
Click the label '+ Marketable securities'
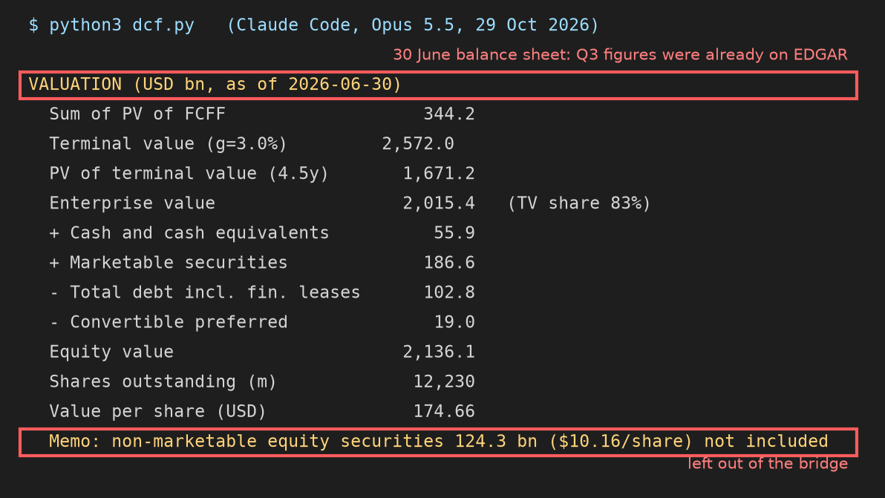click(x=169, y=263)
